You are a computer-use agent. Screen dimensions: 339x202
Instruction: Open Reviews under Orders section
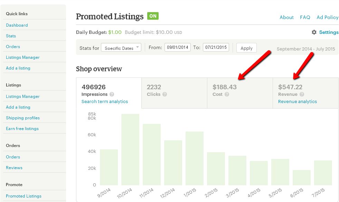[14, 168]
